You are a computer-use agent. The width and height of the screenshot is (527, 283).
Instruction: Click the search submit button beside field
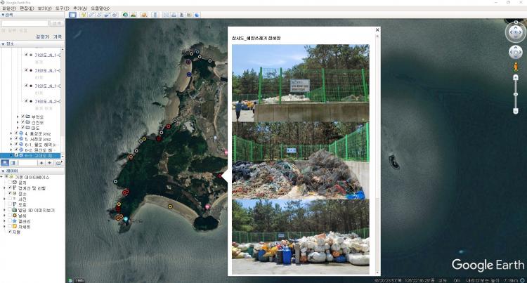click(x=56, y=23)
